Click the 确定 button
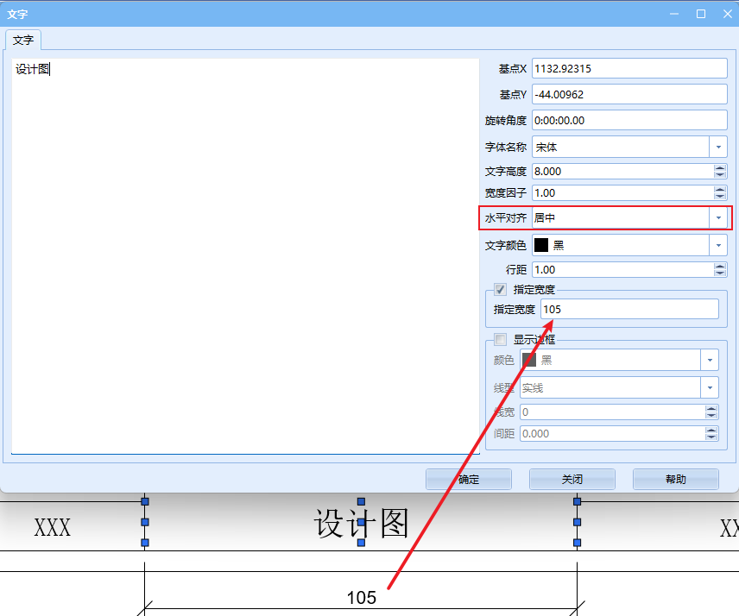Screen dimensions: 739x616 click(x=469, y=480)
